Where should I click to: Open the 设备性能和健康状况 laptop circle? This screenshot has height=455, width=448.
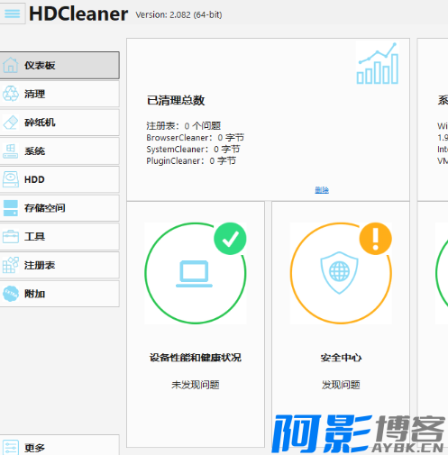(x=196, y=273)
